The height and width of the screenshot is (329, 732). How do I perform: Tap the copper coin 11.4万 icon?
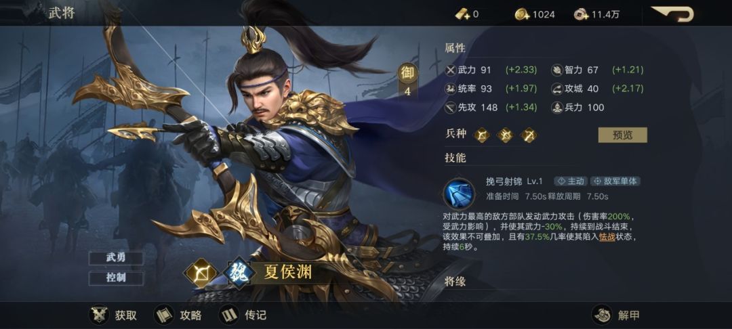coord(581,14)
